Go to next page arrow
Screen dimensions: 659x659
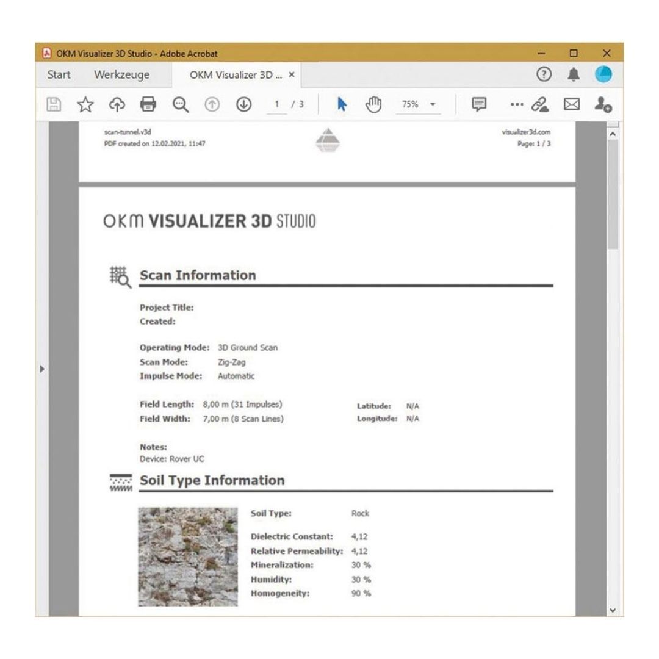coord(243,104)
